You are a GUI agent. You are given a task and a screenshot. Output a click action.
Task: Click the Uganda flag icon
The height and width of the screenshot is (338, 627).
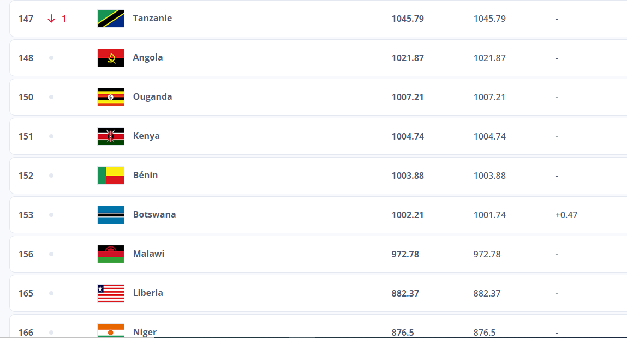(x=111, y=97)
